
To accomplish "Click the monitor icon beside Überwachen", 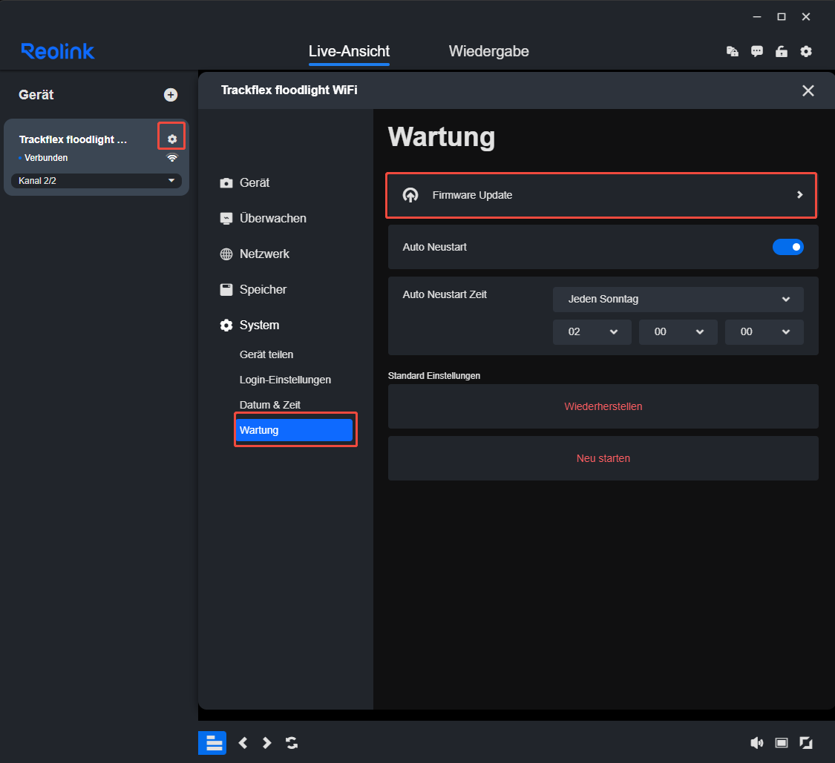I will (226, 219).
